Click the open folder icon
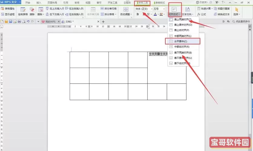Image resolution: width=253 pixels, height=151 pixels. pyautogui.click(x=6, y=21)
